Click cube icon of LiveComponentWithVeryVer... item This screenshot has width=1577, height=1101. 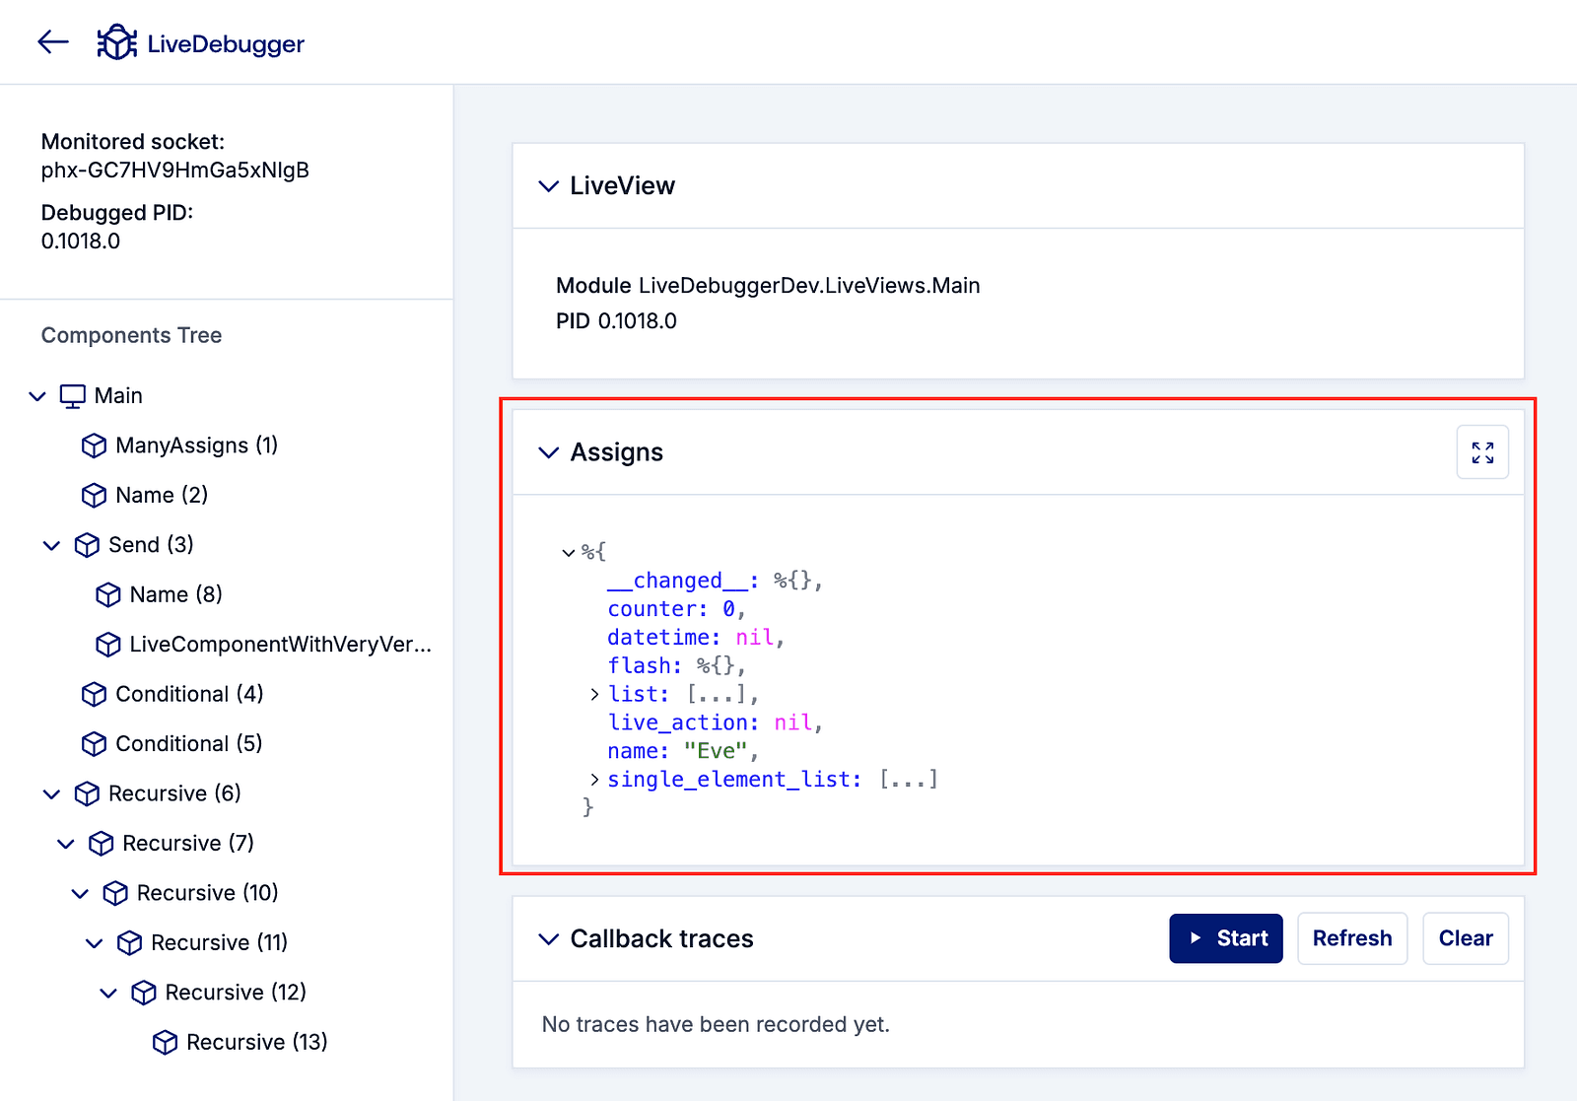pyautogui.click(x=107, y=645)
